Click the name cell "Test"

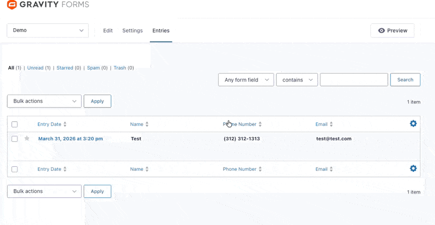(136, 139)
